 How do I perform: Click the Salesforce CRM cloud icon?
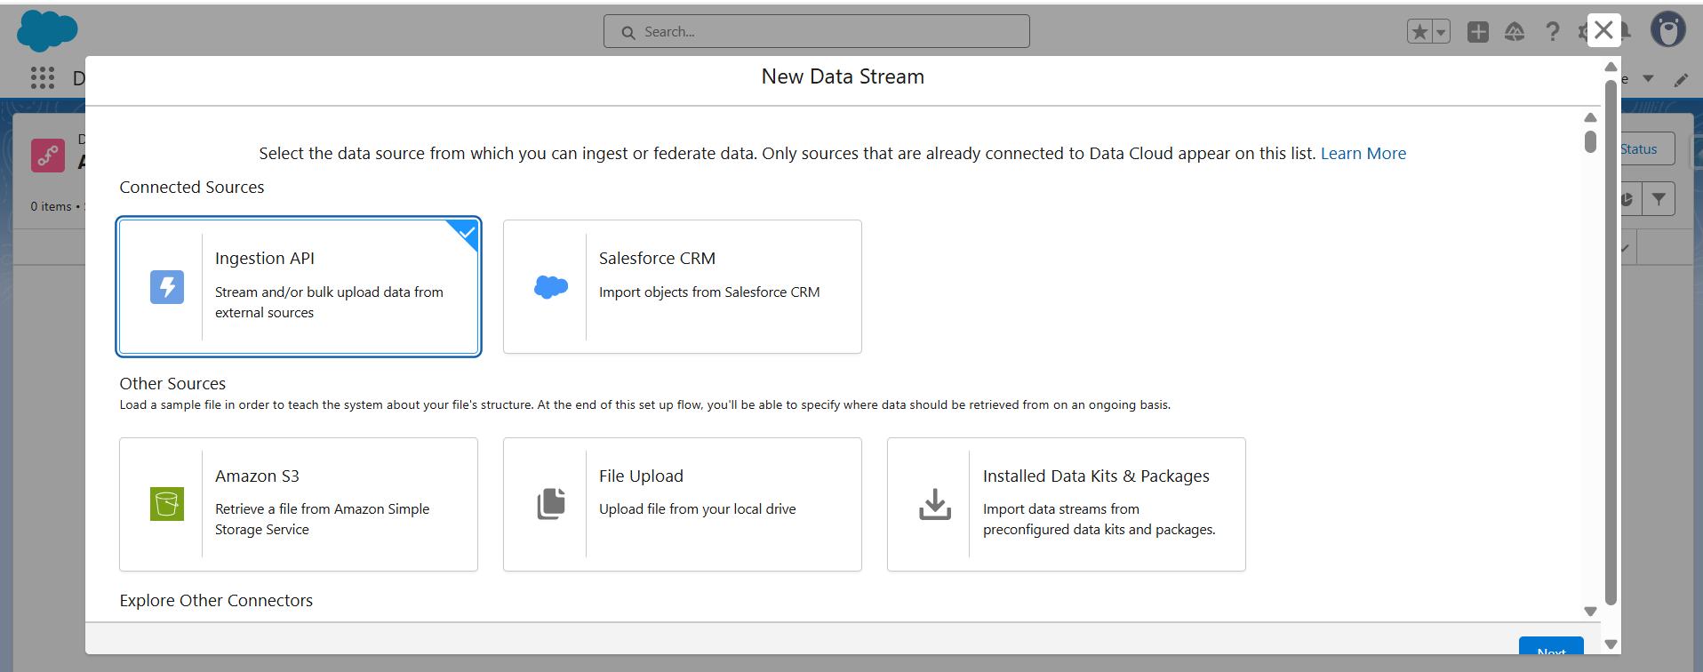[x=551, y=287]
